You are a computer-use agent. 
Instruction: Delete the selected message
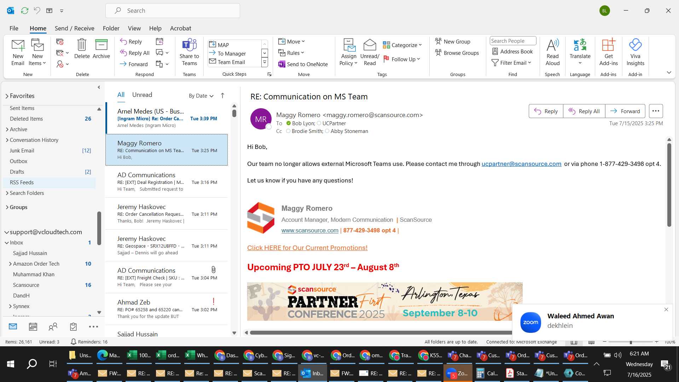point(82,49)
